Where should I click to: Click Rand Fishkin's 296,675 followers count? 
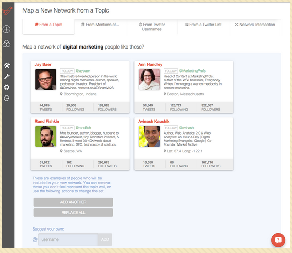[104, 162]
